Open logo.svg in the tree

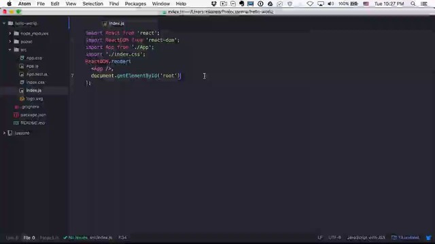[35, 98]
